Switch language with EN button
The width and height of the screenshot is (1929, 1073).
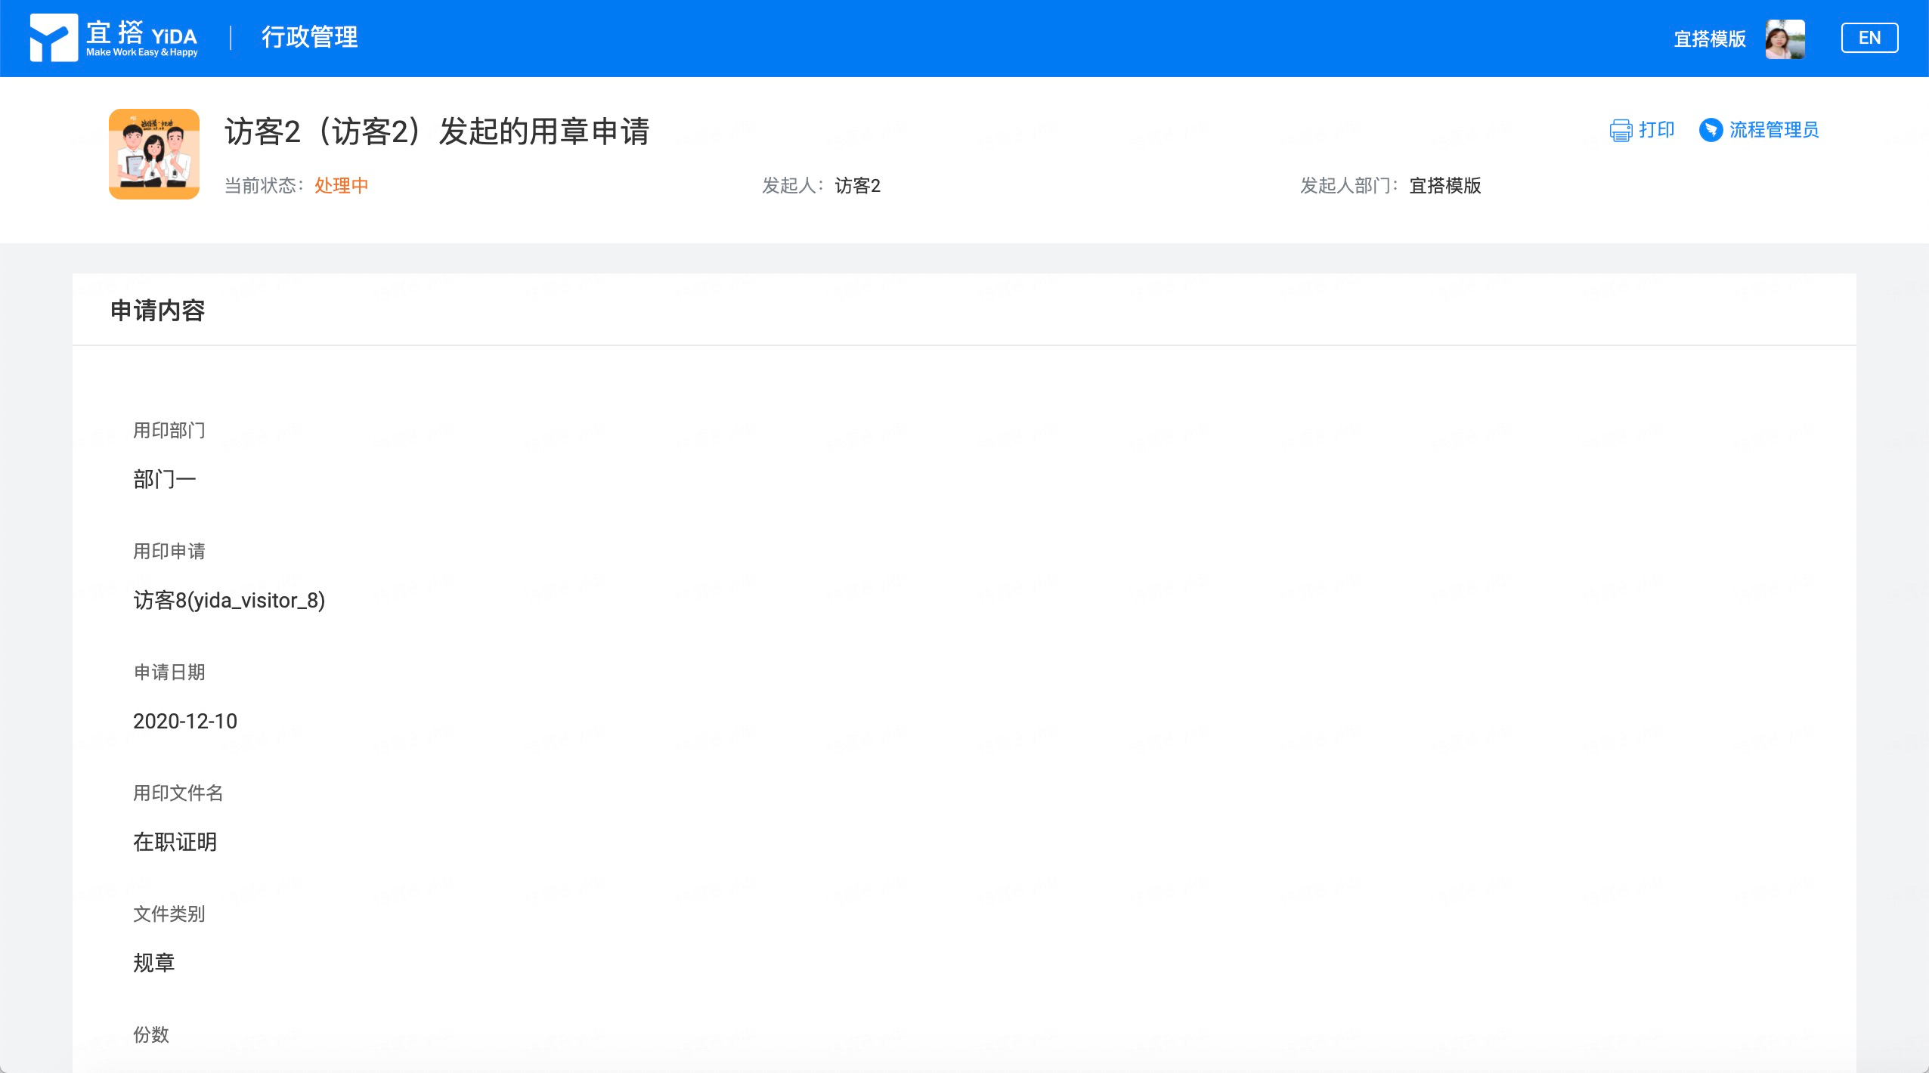click(x=1869, y=38)
